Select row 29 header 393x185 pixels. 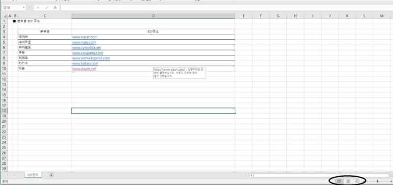(x=4, y=168)
